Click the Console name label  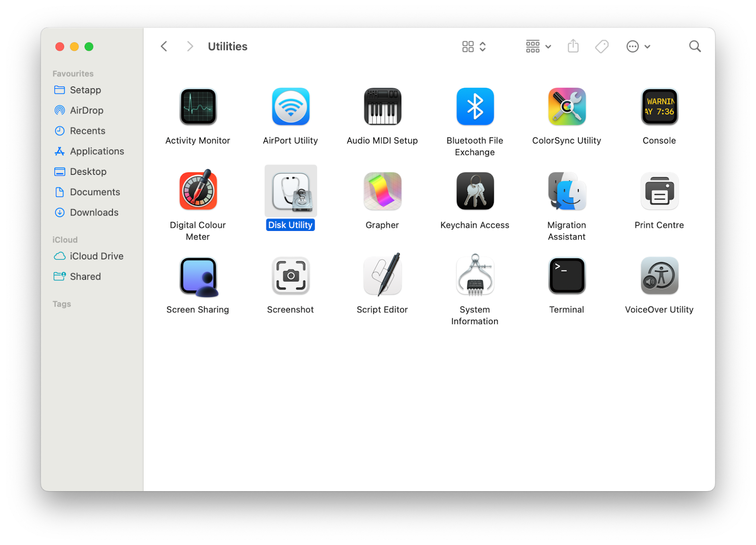(x=659, y=140)
